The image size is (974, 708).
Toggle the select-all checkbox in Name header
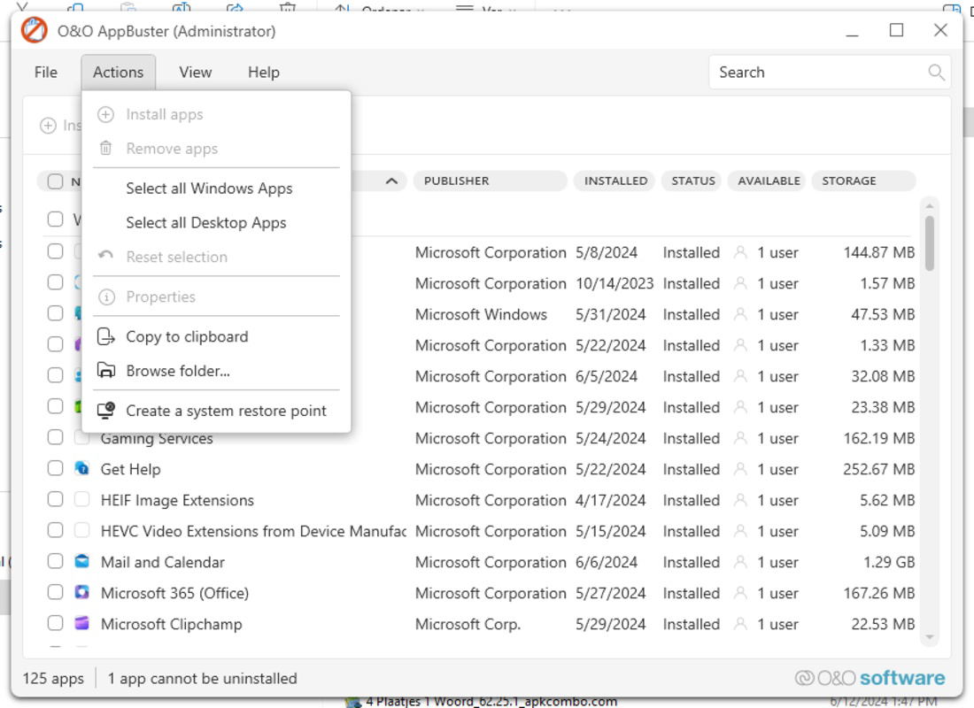[55, 181]
